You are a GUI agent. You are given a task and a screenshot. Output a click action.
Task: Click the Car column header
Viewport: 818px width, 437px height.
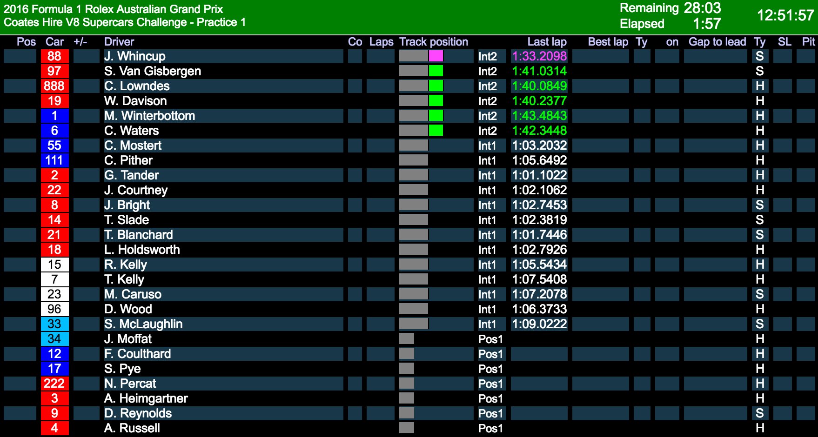coord(54,42)
